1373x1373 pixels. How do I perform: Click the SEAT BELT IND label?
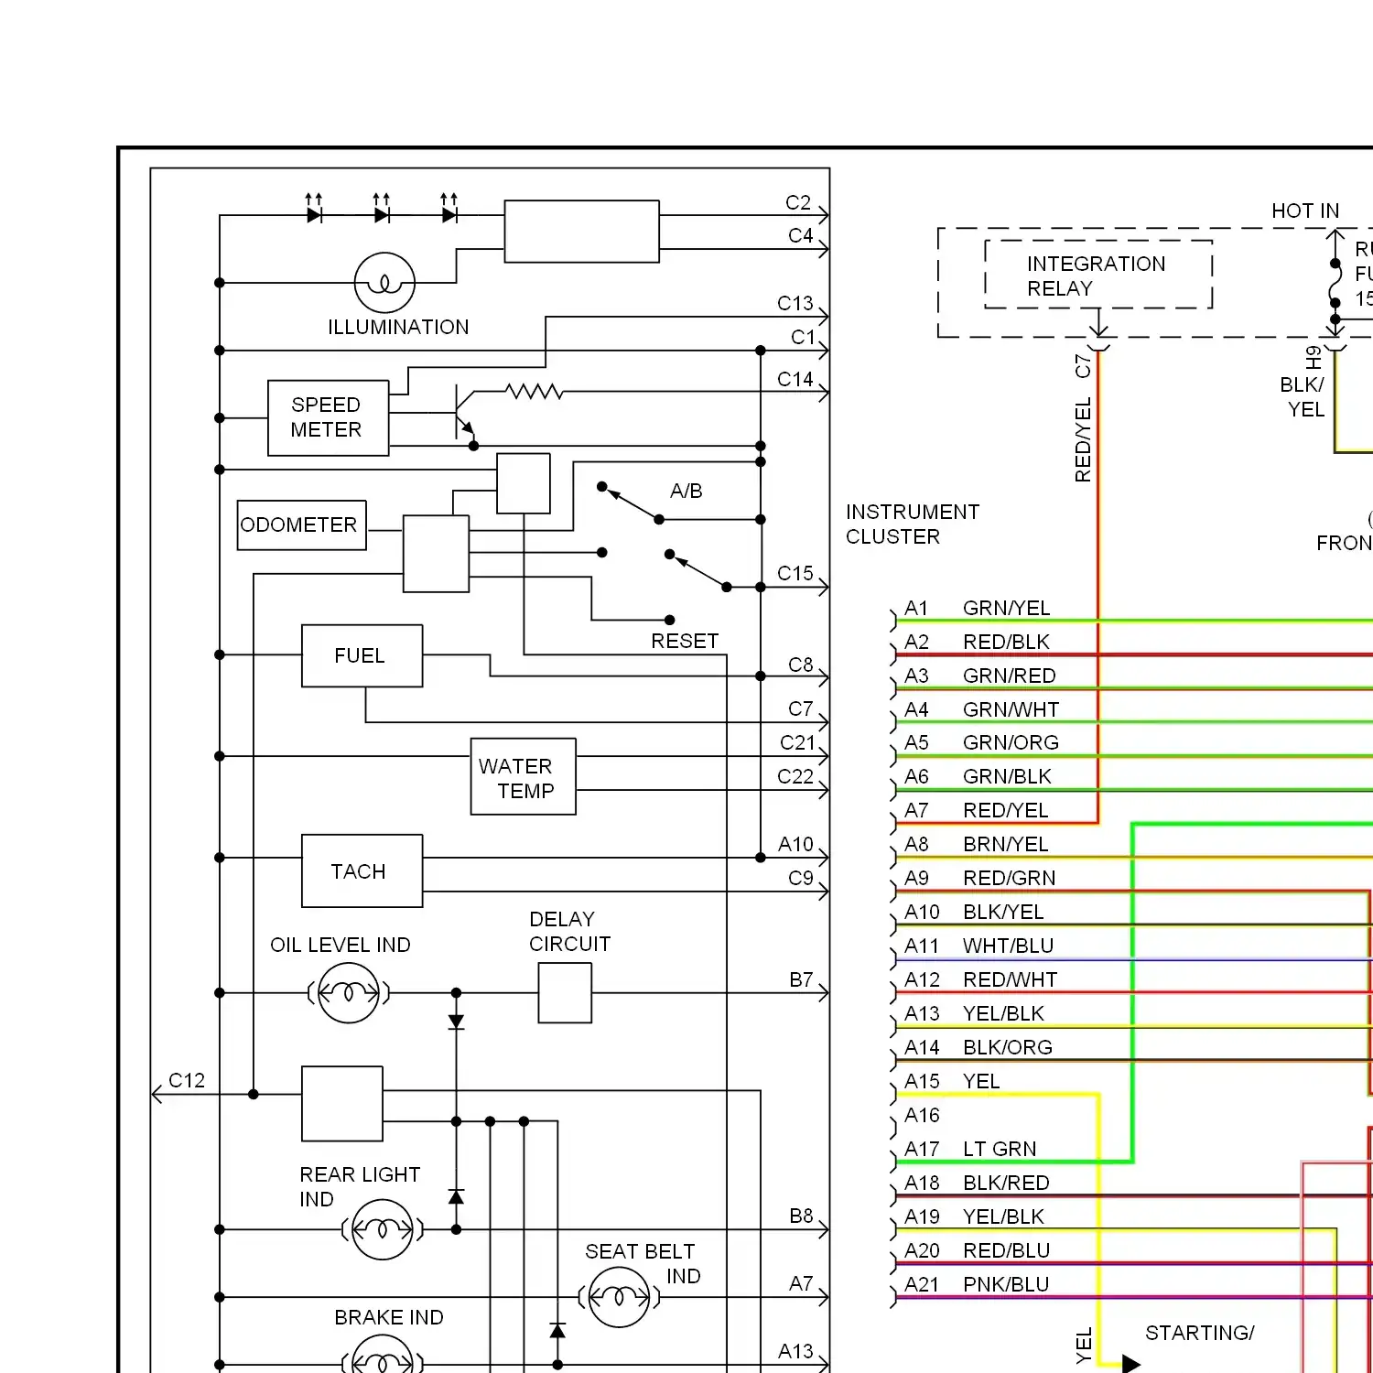643,1263
